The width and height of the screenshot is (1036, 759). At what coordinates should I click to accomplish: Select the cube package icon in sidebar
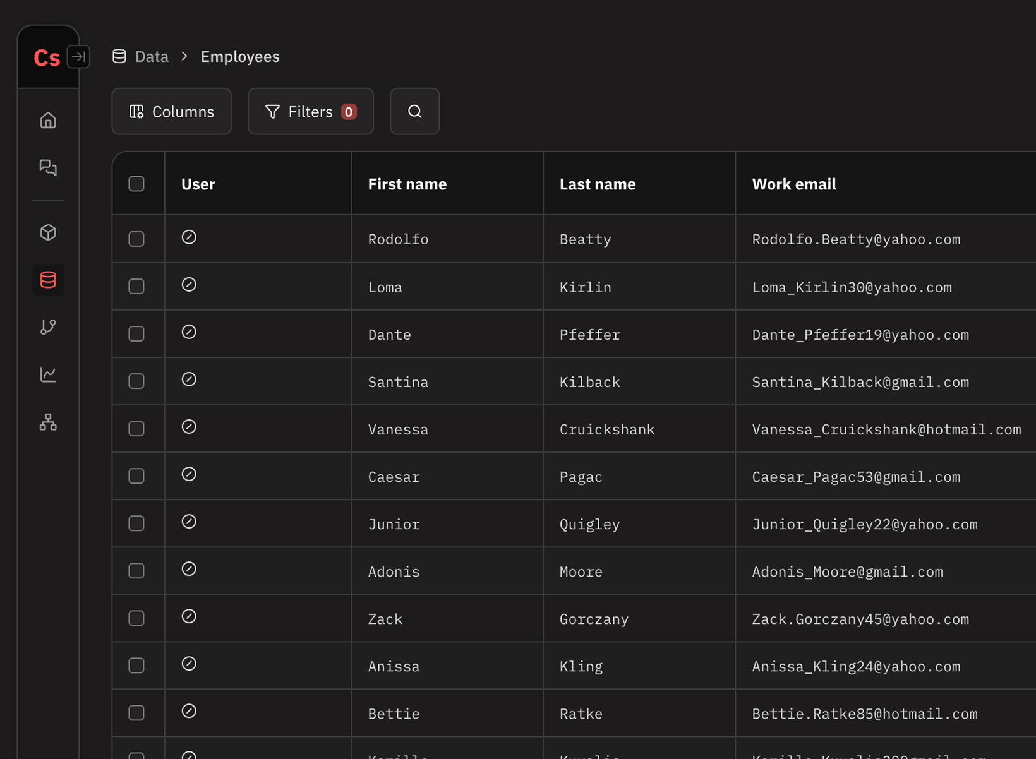click(x=48, y=232)
